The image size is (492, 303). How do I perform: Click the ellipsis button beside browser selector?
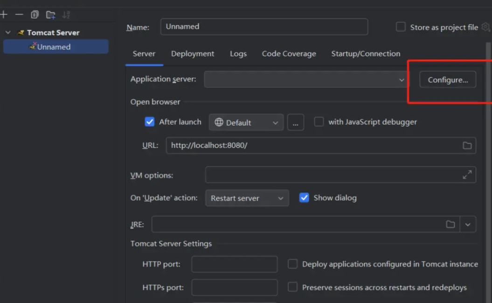(x=296, y=122)
